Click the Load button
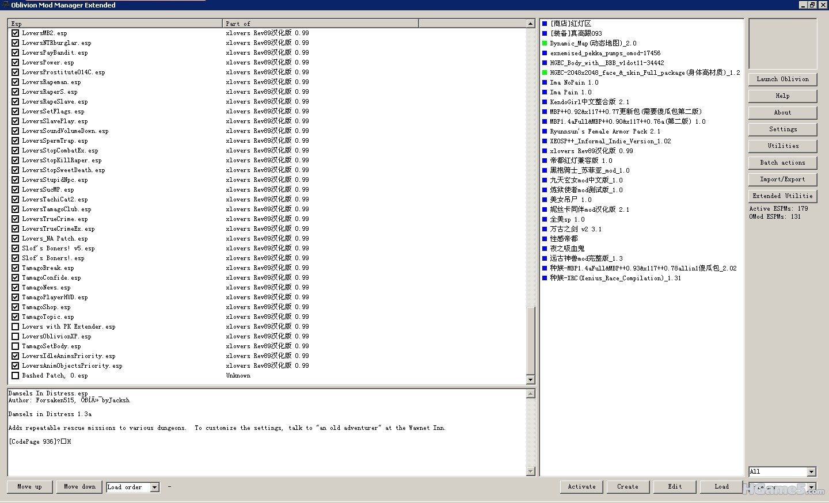The height and width of the screenshot is (503, 829). pyautogui.click(x=721, y=487)
